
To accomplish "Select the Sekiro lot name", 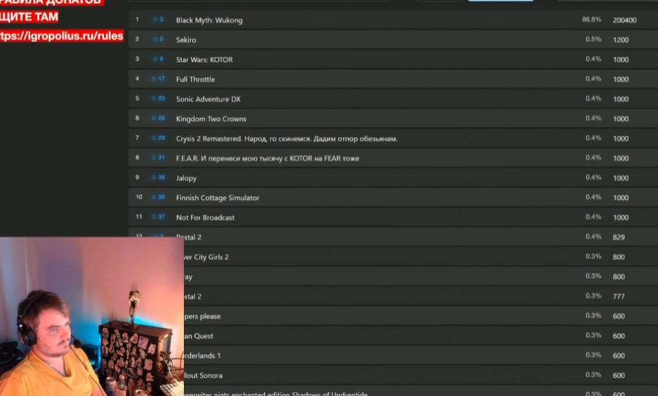I will click(x=186, y=40).
